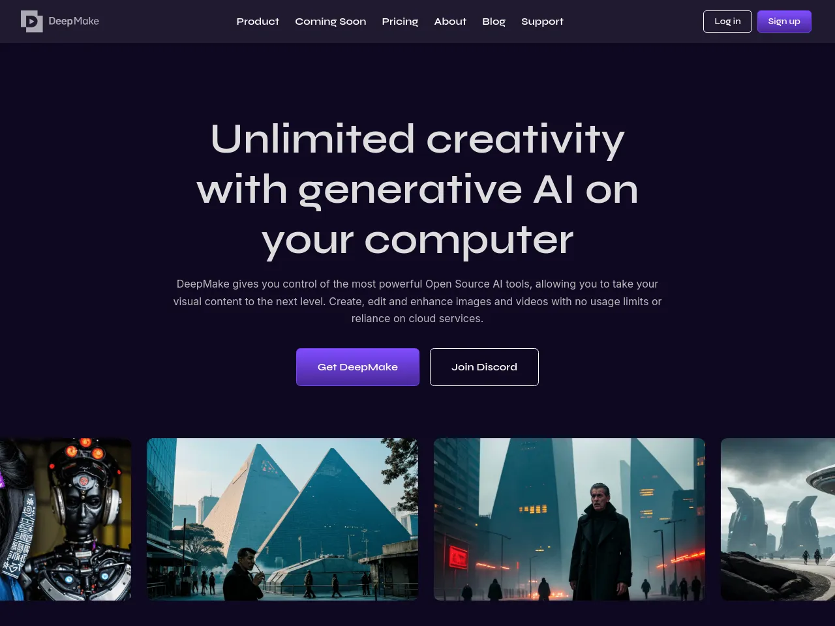Select the robot with headphones image

pos(65,519)
